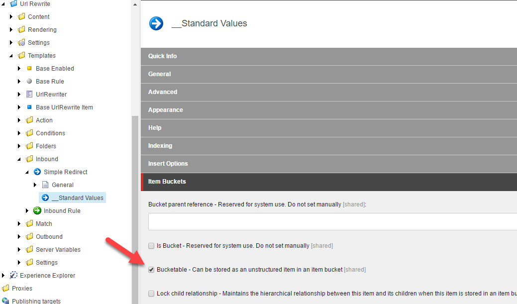Click the green arrow Inbound Rule icon

(37, 210)
